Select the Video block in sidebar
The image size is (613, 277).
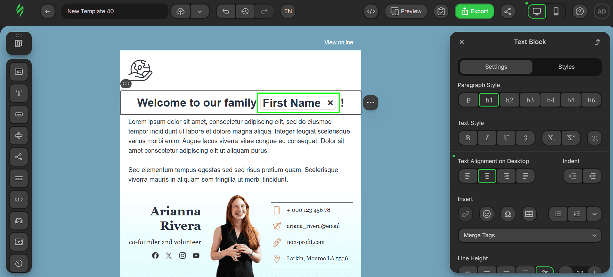(19, 242)
